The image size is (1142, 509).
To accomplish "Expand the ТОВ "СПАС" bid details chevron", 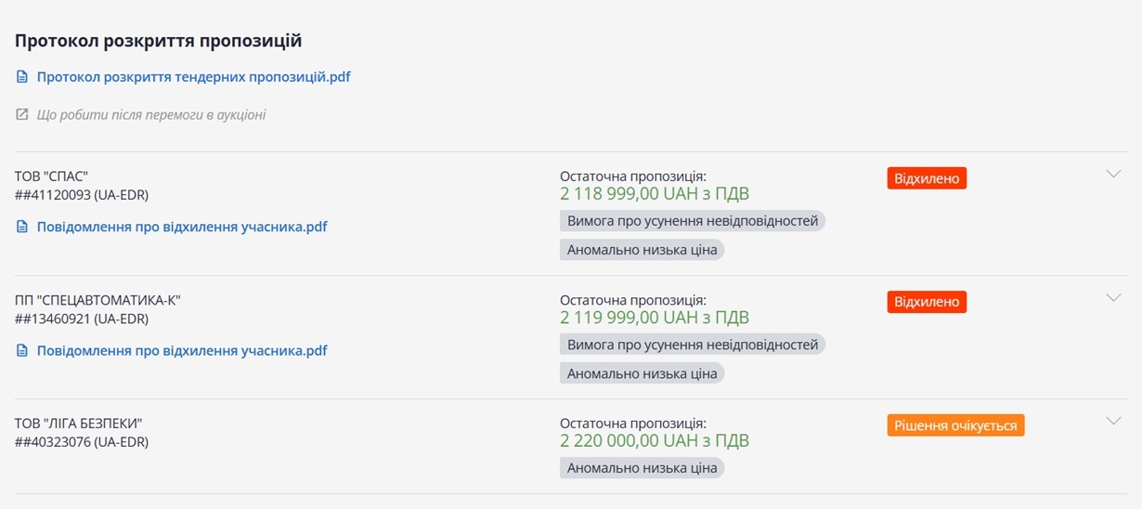I will click(1114, 174).
